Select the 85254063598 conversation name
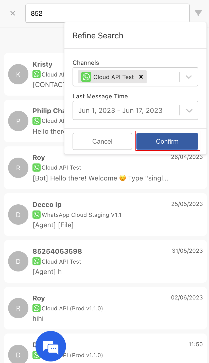The width and height of the screenshot is (209, 363). (x=57, y=251)
